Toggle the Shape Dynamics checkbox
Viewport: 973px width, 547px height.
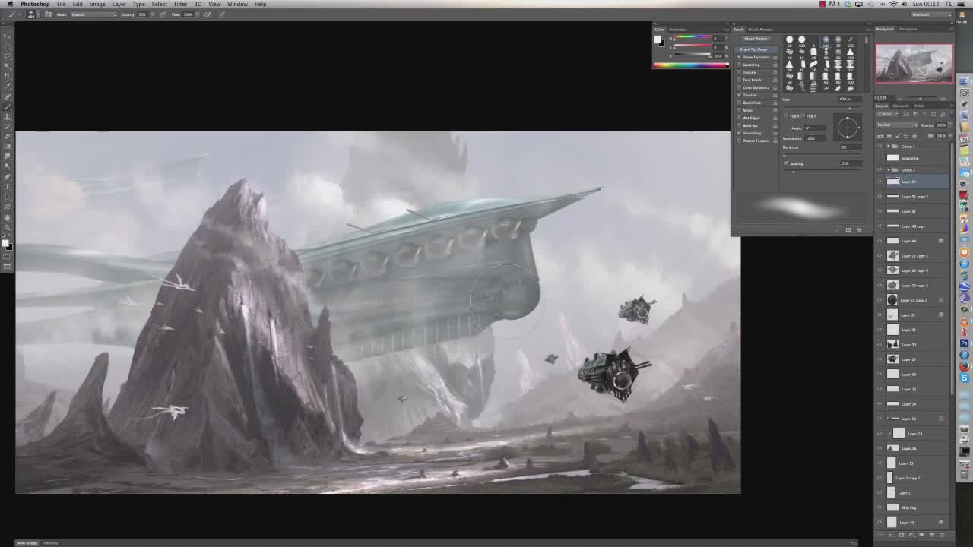(x=739, y=57)
